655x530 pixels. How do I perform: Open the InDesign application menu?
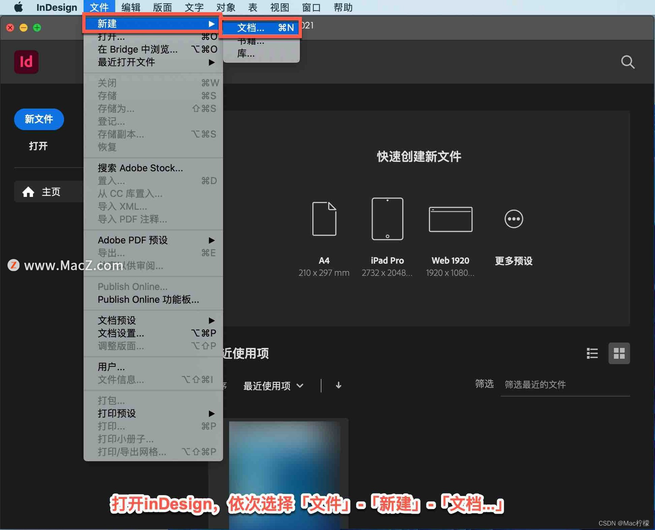point(57,7)
